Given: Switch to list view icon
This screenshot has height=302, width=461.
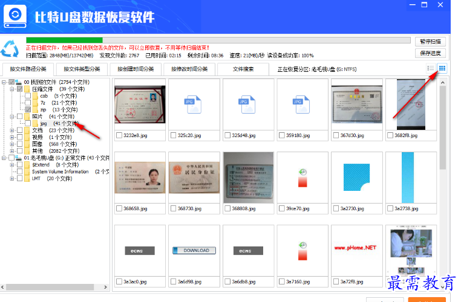Looking at the screenshot, I should tap(430, 69).
